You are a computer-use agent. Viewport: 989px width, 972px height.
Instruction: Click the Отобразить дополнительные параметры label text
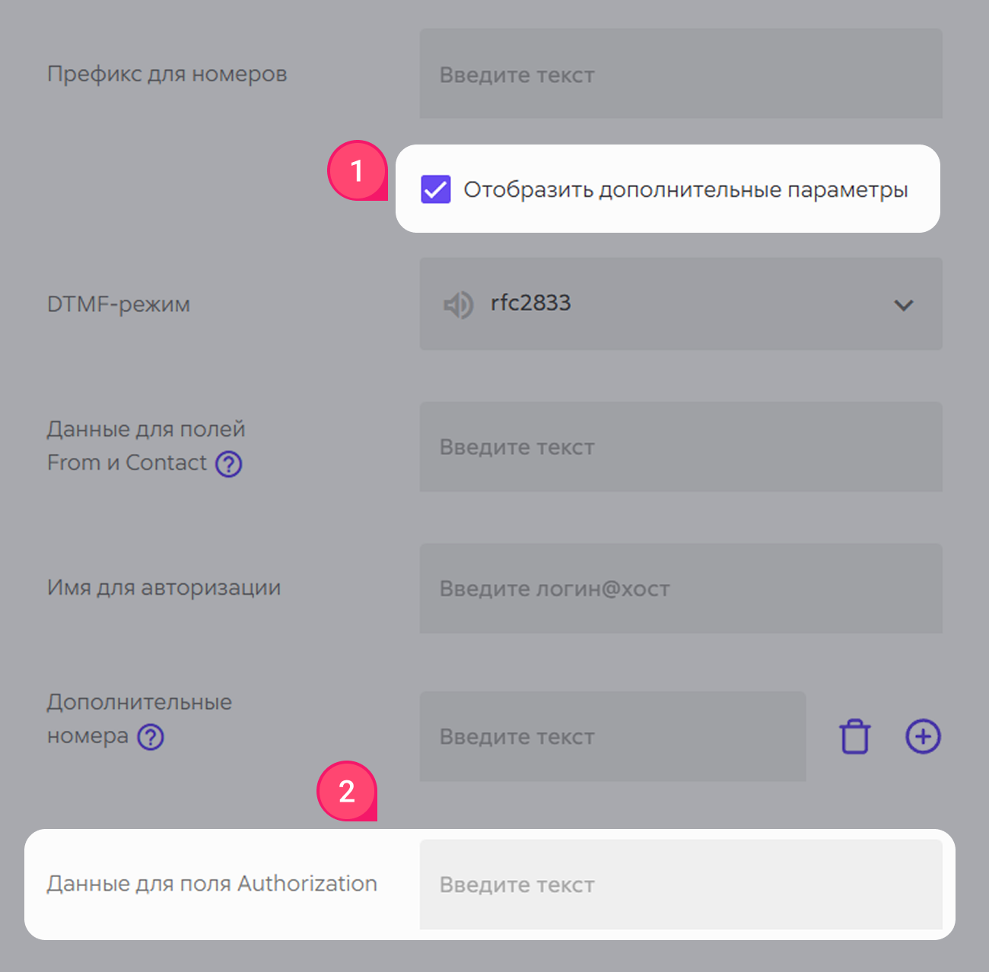point(685,190)
